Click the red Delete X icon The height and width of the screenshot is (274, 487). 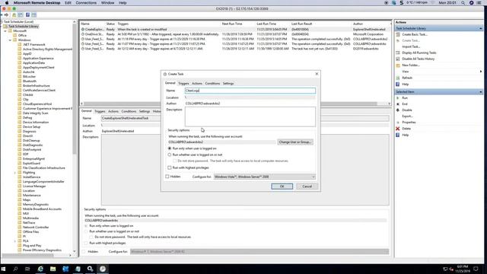tap(398, 129)
